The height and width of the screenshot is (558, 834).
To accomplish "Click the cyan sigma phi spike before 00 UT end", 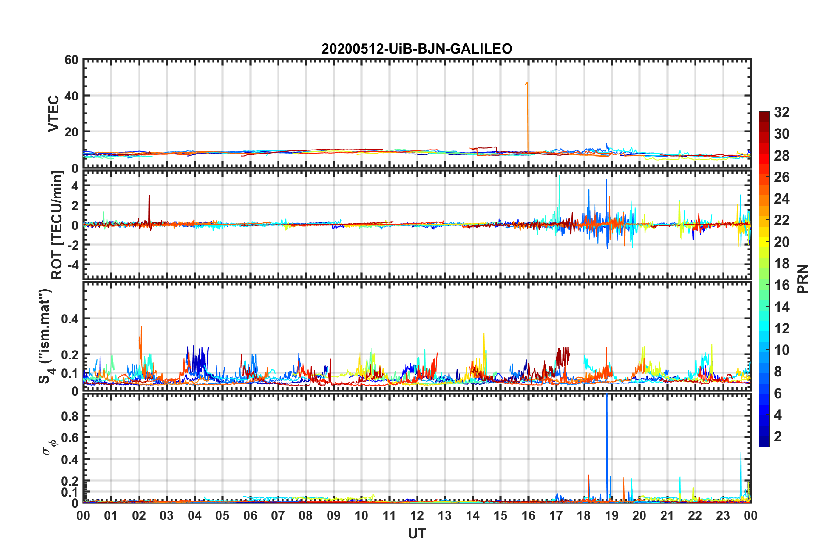I will click(741, 476).
